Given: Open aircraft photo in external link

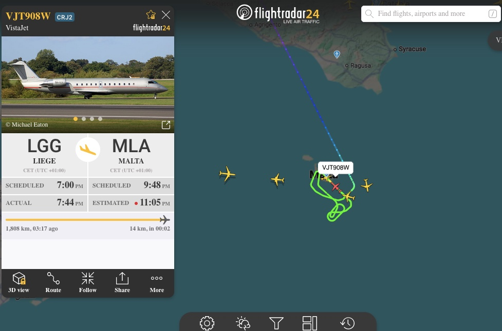Looking at the screenshot, I should click(166, 125).
